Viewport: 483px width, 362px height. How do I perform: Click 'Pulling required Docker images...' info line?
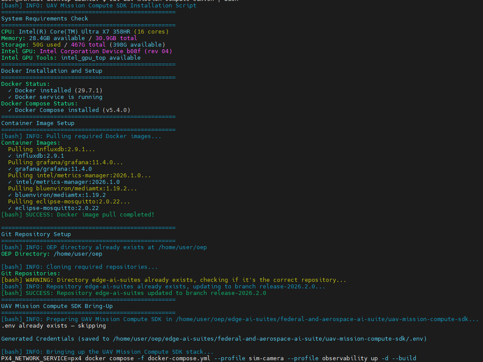[82, 136]
